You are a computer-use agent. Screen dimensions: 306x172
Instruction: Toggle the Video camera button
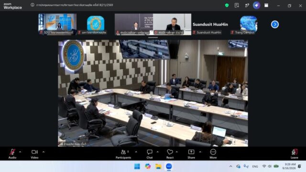click(34, 154)
